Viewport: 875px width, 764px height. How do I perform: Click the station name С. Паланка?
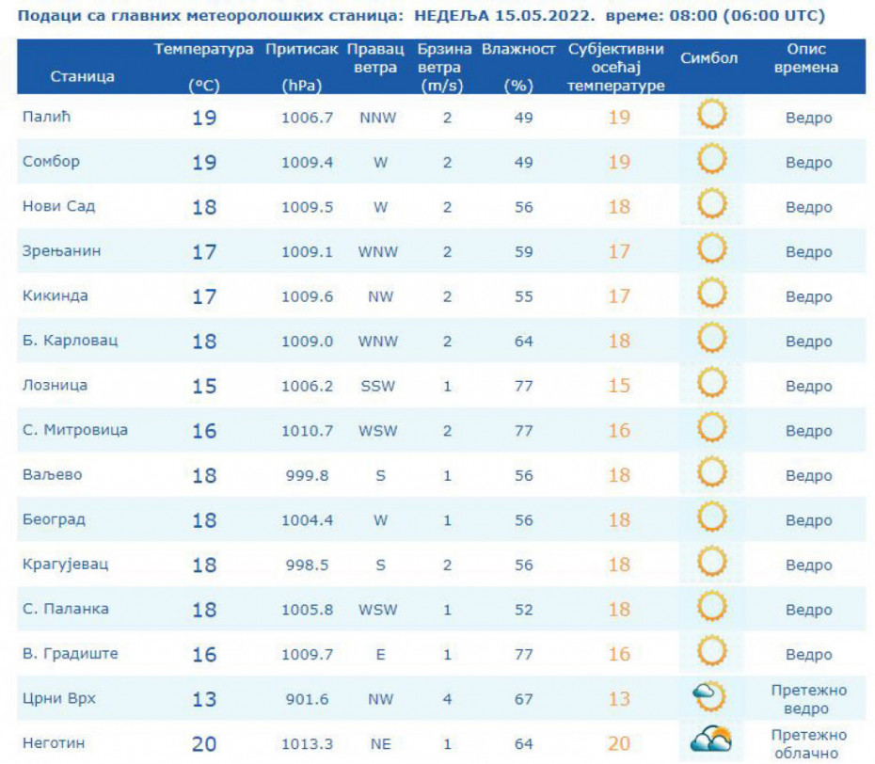pos(66,609)
